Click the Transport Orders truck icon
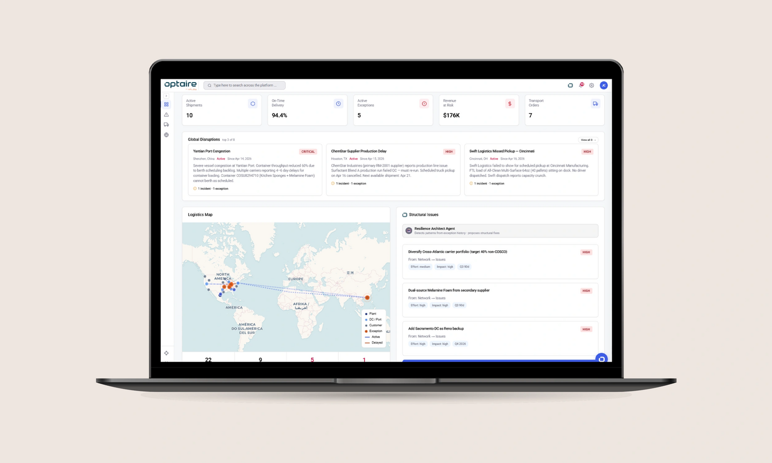This screenshot has height=463, width=772. [x=596, y=103]
